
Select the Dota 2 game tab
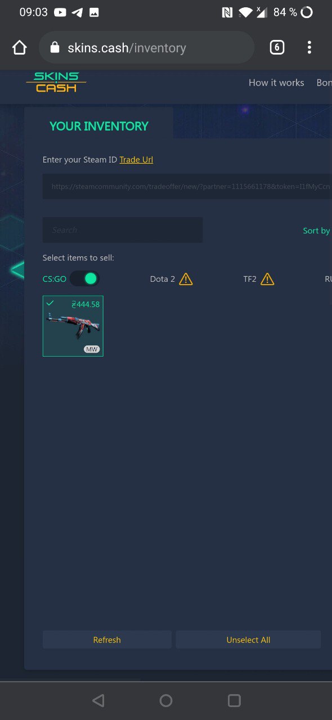click(x=163, y=279)
